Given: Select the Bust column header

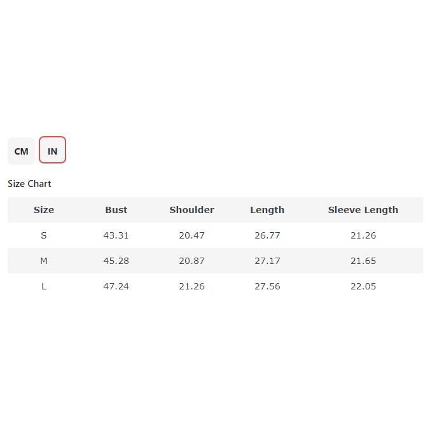Looking at the screenshot, I should pyautogui.click(x=116, y=210).
